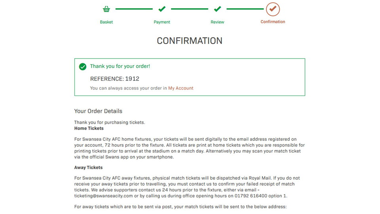The image size is (380, 214).
Task: Open the My Account link
Action: coord(181,88)
